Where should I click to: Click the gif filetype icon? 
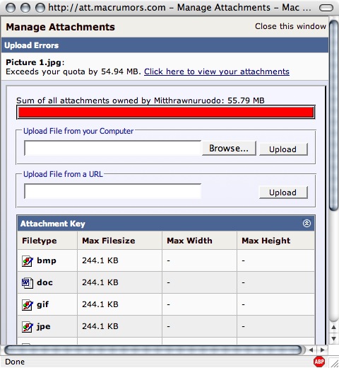(28, 304)
